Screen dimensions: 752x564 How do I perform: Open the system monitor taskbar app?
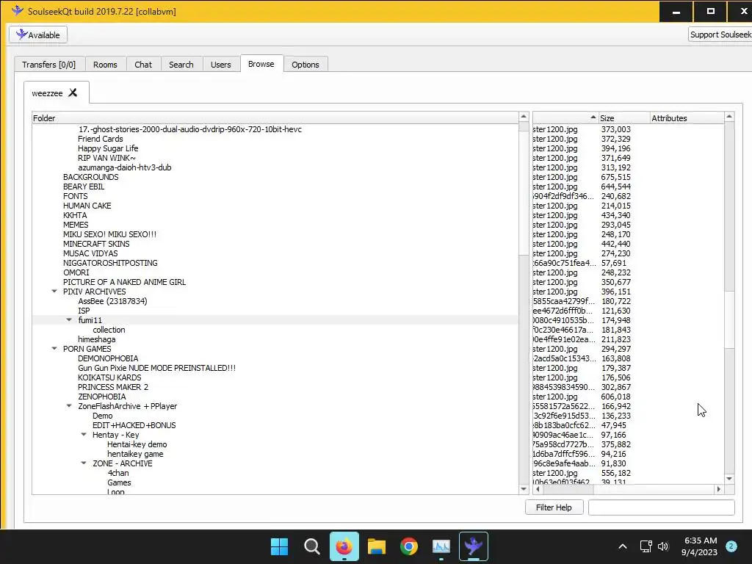click(441, 546)
